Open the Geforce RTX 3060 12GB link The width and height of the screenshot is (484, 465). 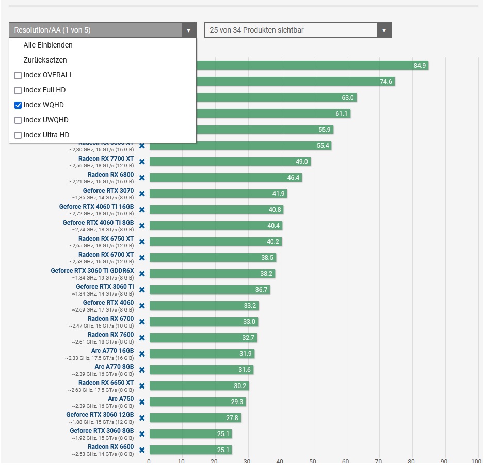pyautogui.click(x=100, y=415)
